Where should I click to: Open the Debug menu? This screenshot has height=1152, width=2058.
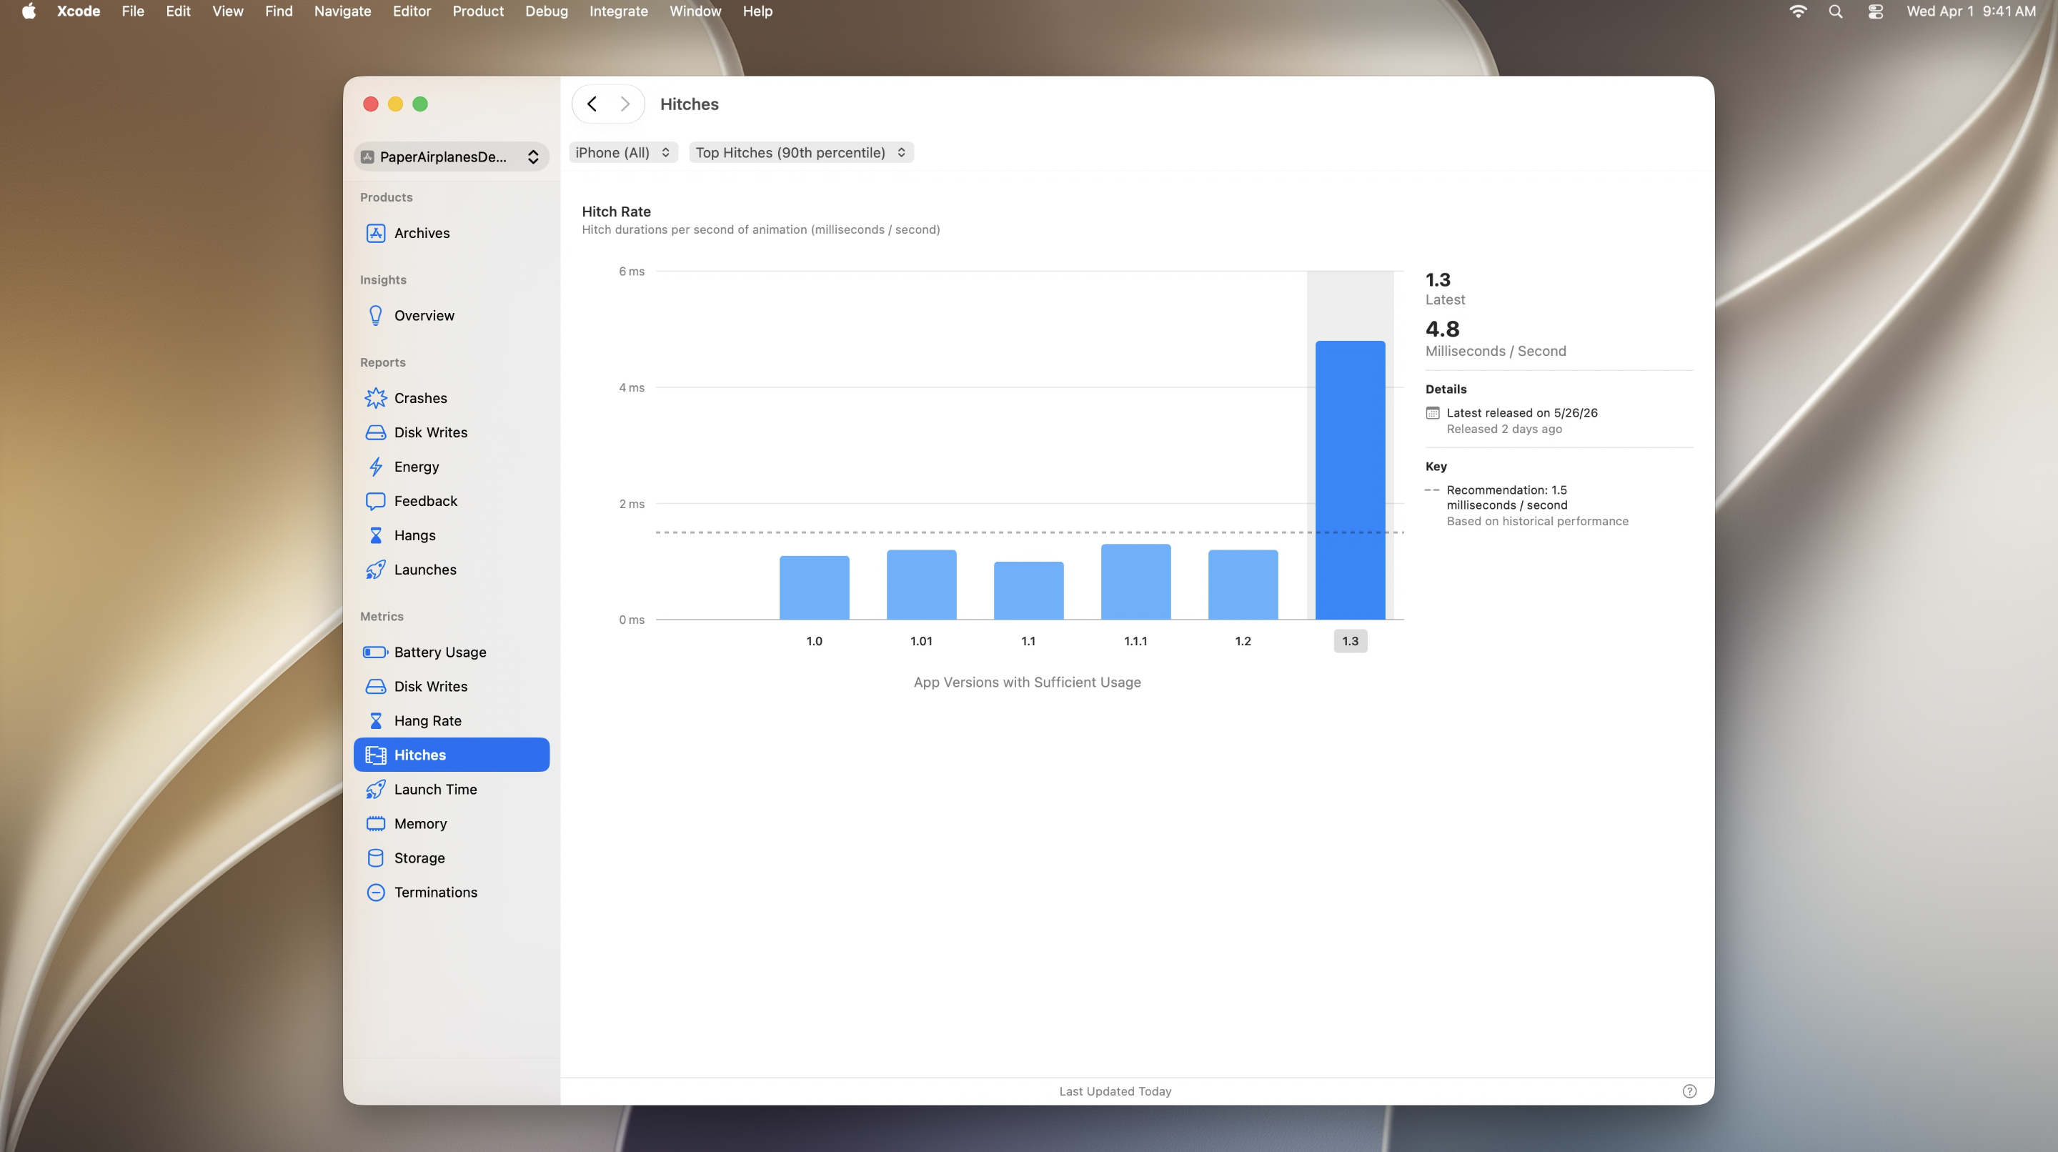pyautogui.click(x=547, y=11)
